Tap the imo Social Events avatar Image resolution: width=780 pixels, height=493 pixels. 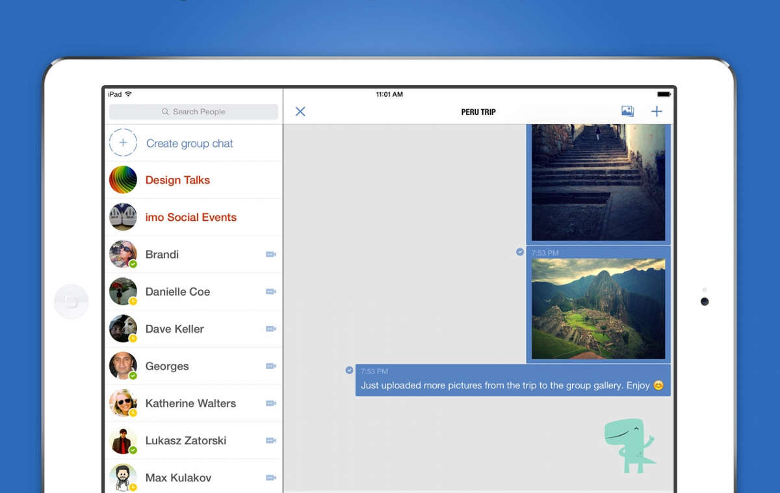tap(123, 217)
